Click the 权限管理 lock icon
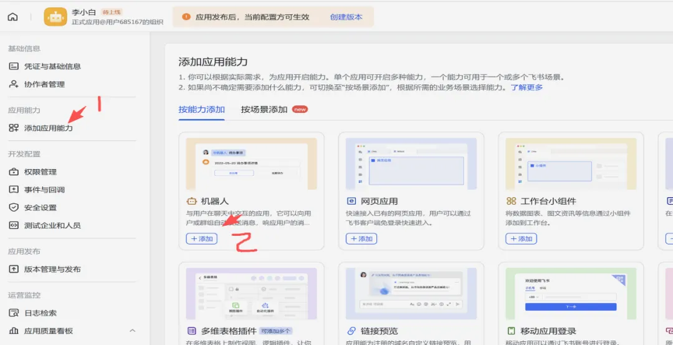This screenshot has width=673, height=345. 14,172
